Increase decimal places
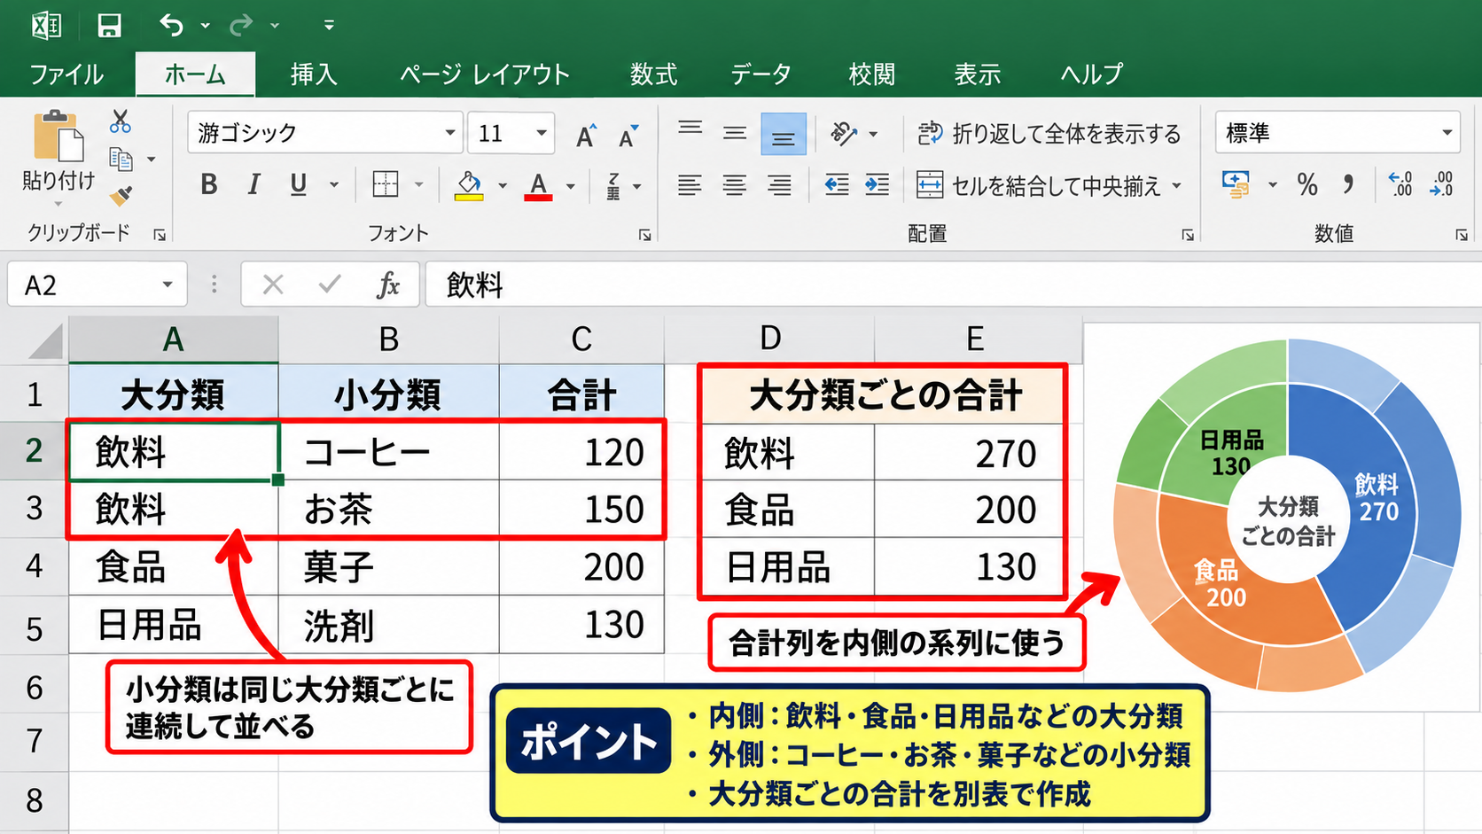1482x834 pixels. click(1400, 184)
